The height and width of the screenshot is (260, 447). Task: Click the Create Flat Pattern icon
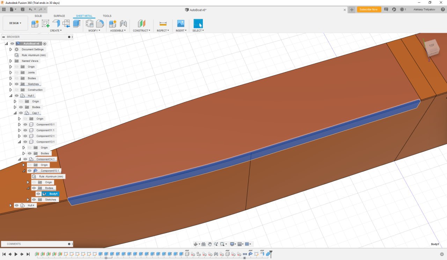coord(66,24)
